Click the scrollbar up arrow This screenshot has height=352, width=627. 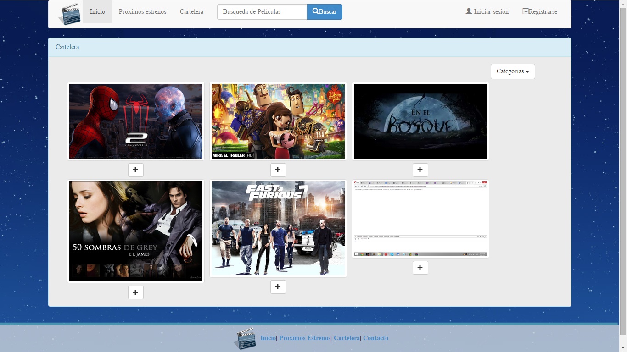623,4
